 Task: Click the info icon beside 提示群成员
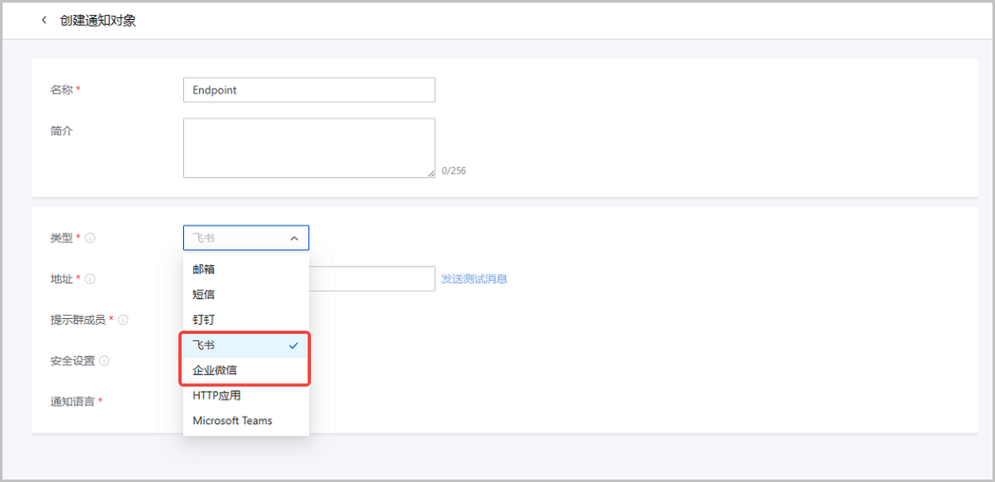pos(124,320)
